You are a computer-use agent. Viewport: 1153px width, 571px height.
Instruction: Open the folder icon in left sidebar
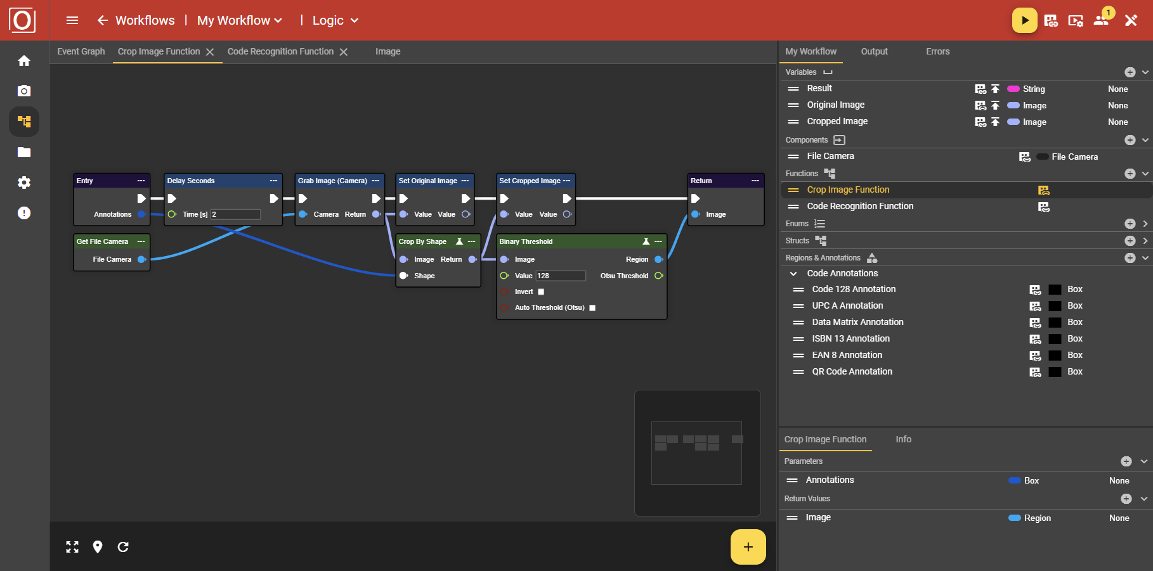(x=24, y=152)
